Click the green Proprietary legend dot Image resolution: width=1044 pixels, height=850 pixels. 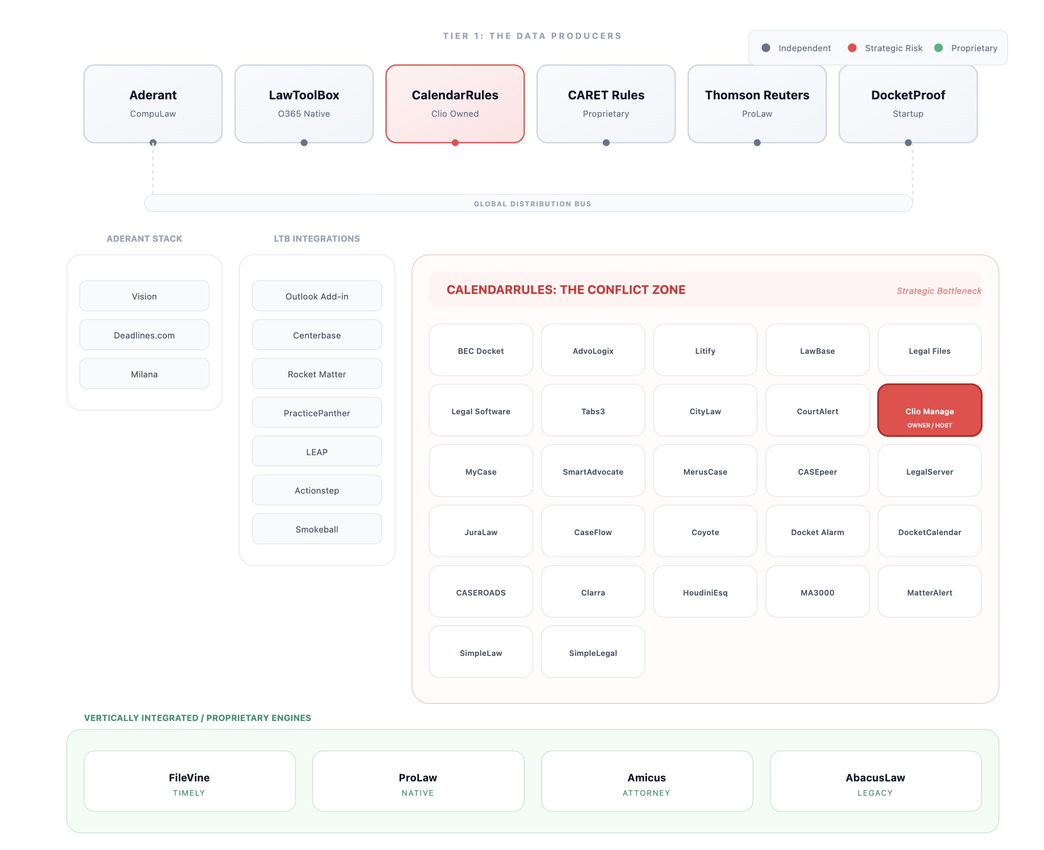[938, 48]
